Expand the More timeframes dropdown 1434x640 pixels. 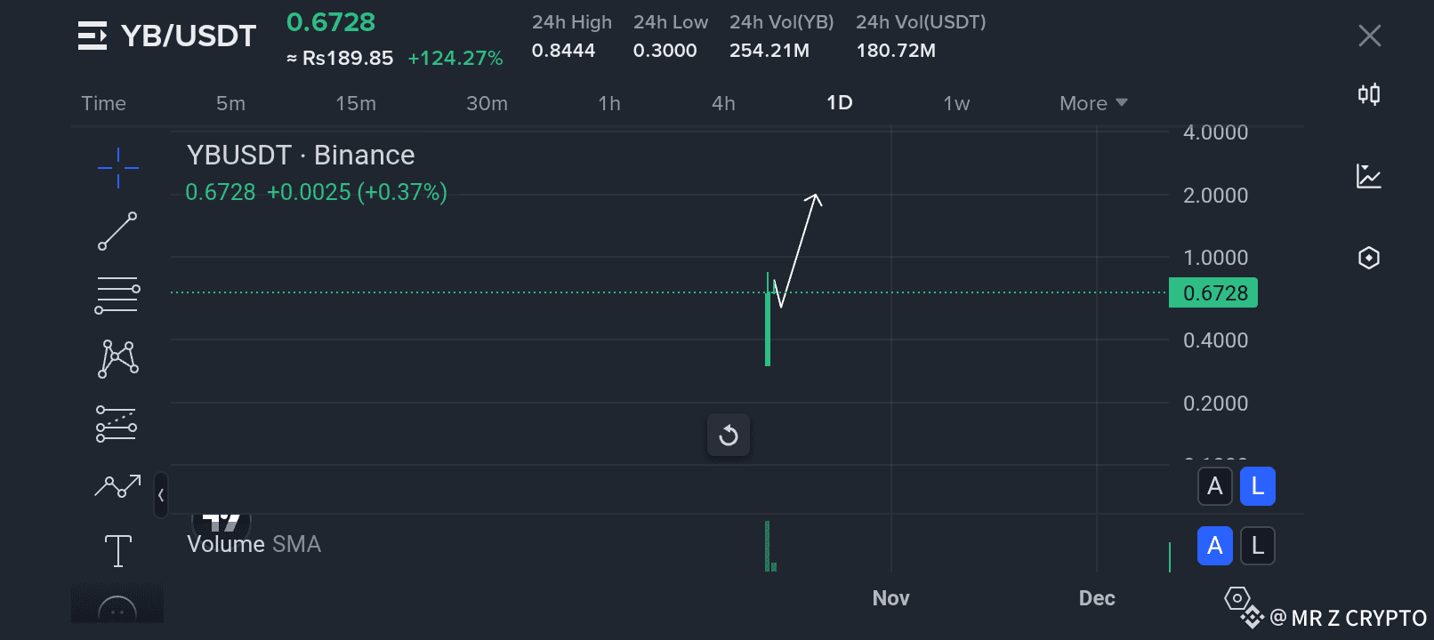(x=1093, y=103)
